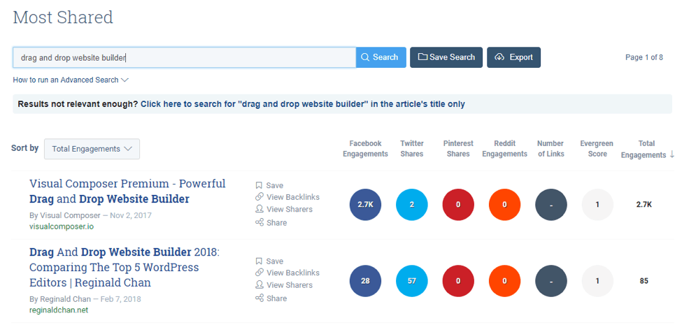This screenshot has height=325, width=682.
Task: Expand How to run an Advanced Search
Action: (71, 80)
